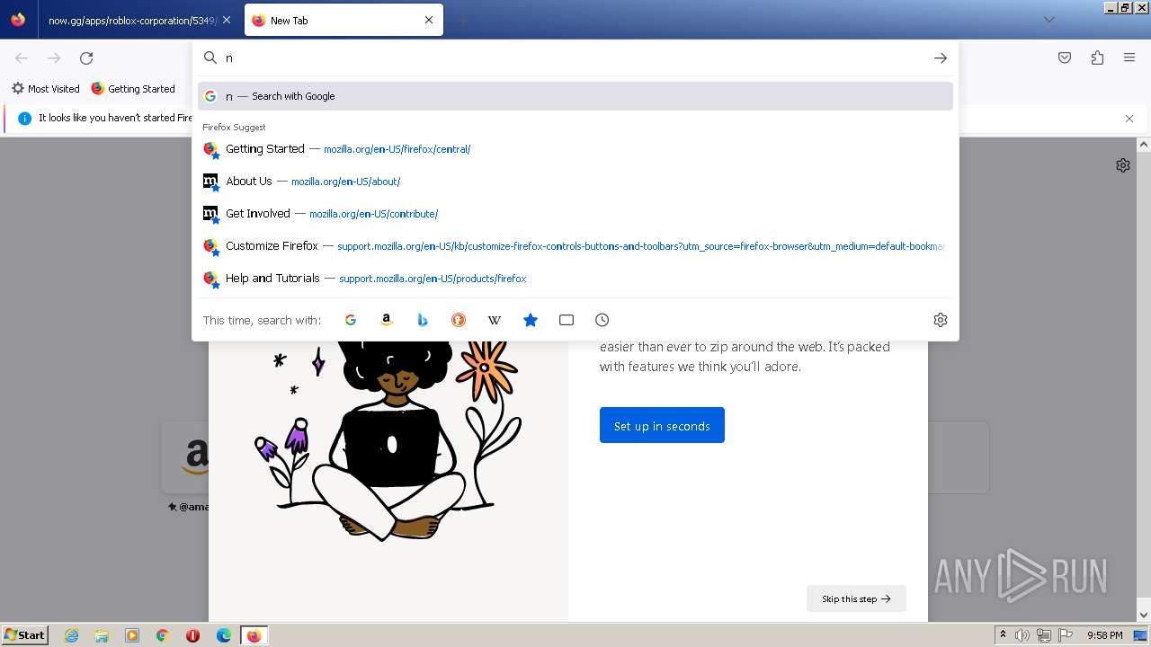Close the now.gg roblox tab

pos(227,20)
